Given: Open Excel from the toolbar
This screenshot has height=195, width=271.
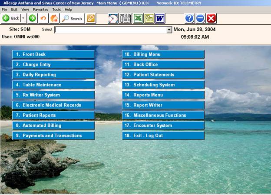Looking at the screenshot, I should pyautogui.click(x=138, y=18).
